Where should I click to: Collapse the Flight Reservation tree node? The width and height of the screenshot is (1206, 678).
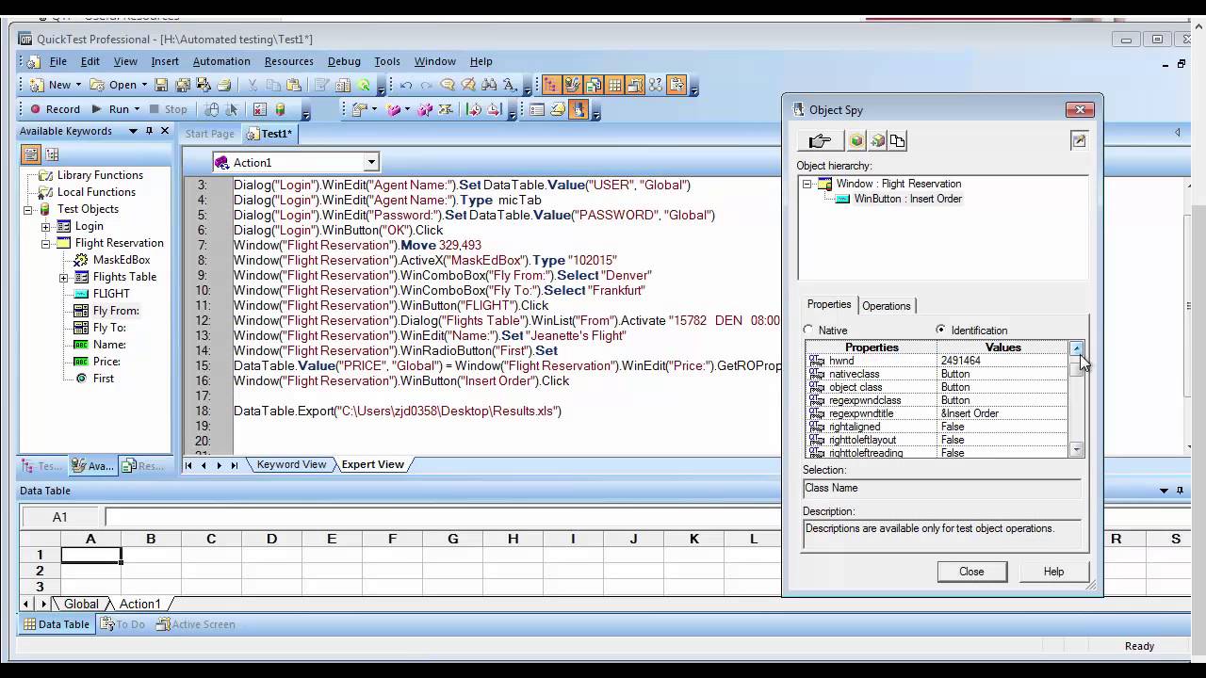point(45,243)
